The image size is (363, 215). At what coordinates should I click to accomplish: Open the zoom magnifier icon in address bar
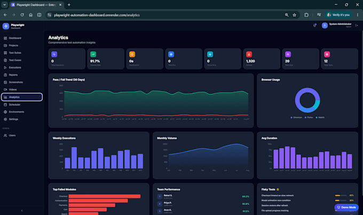287,15
